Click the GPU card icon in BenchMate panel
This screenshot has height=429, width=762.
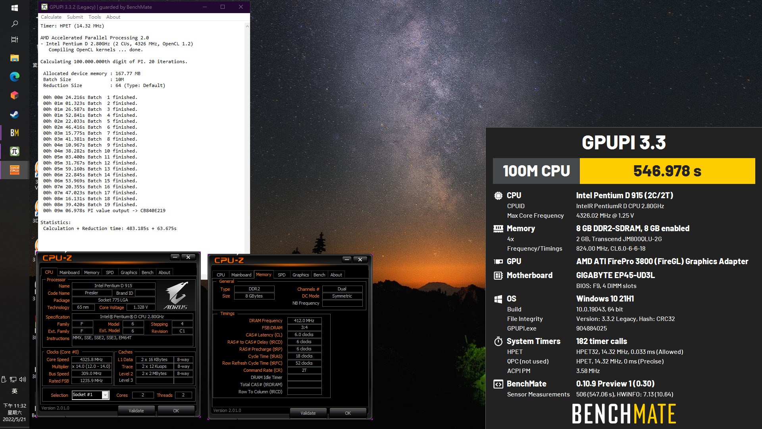point(498,261)
